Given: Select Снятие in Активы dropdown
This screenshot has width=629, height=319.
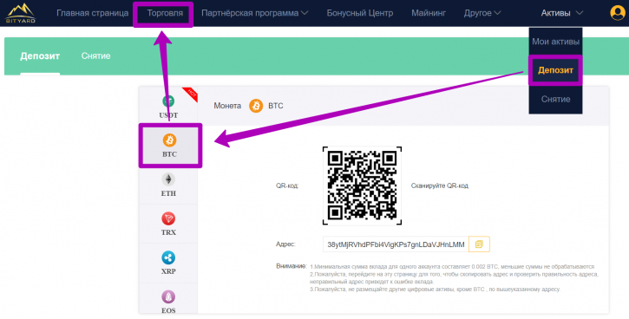Looking at the screenshot, I should [x=555, y=99].
